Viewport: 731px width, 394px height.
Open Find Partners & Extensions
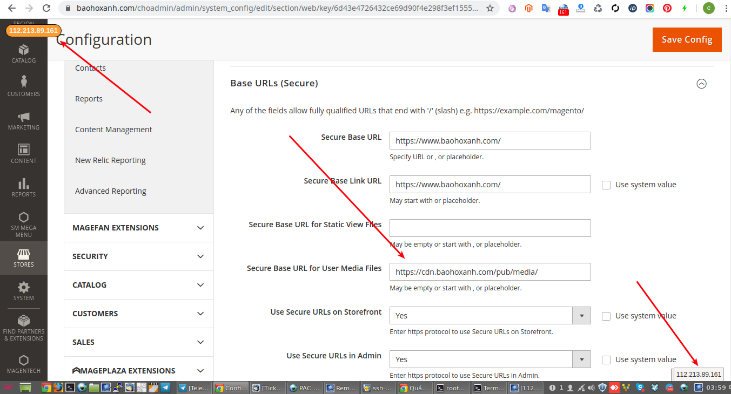point(23,328)
